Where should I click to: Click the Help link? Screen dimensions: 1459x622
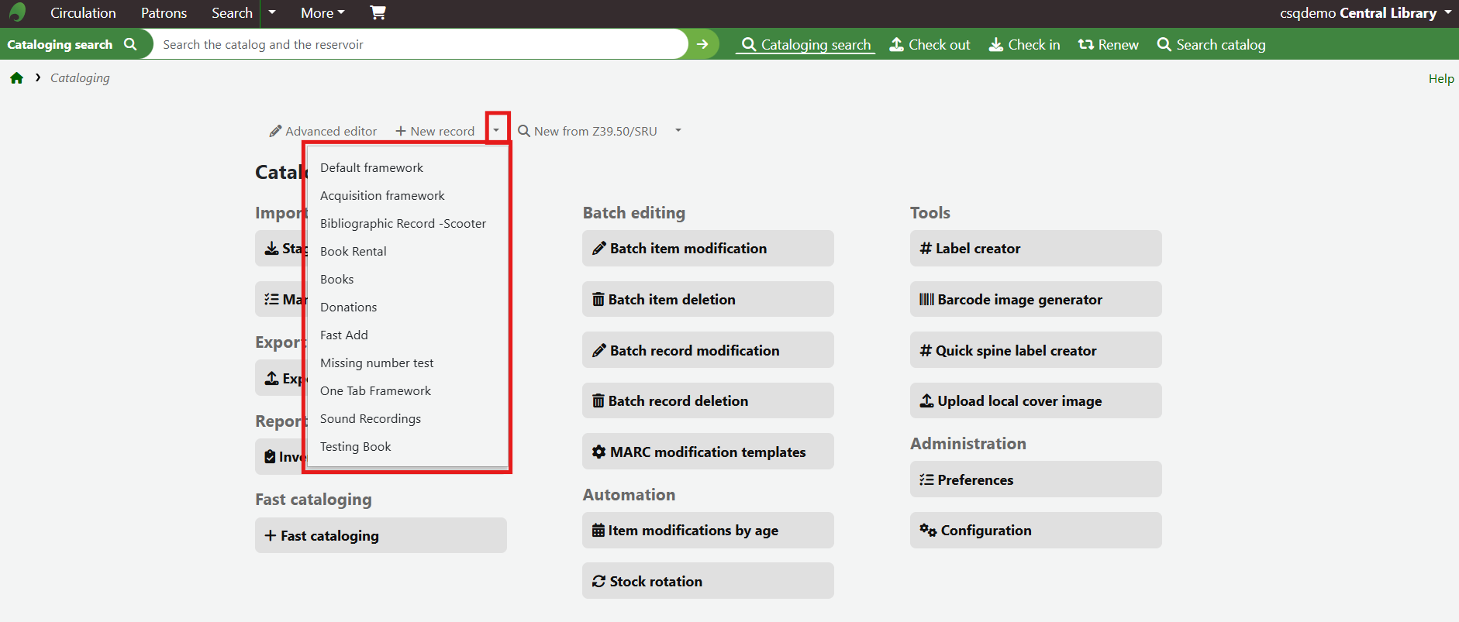click(1440, 78)
